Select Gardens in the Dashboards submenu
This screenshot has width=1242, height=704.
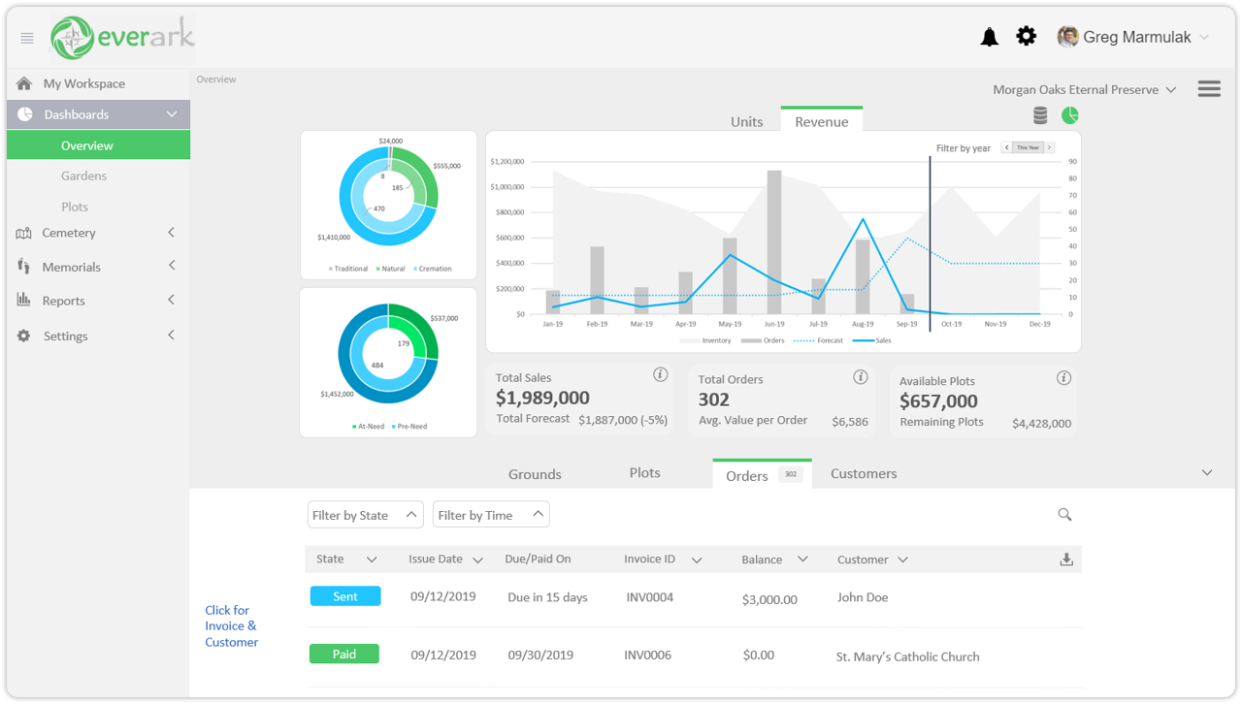click(83, 176)
